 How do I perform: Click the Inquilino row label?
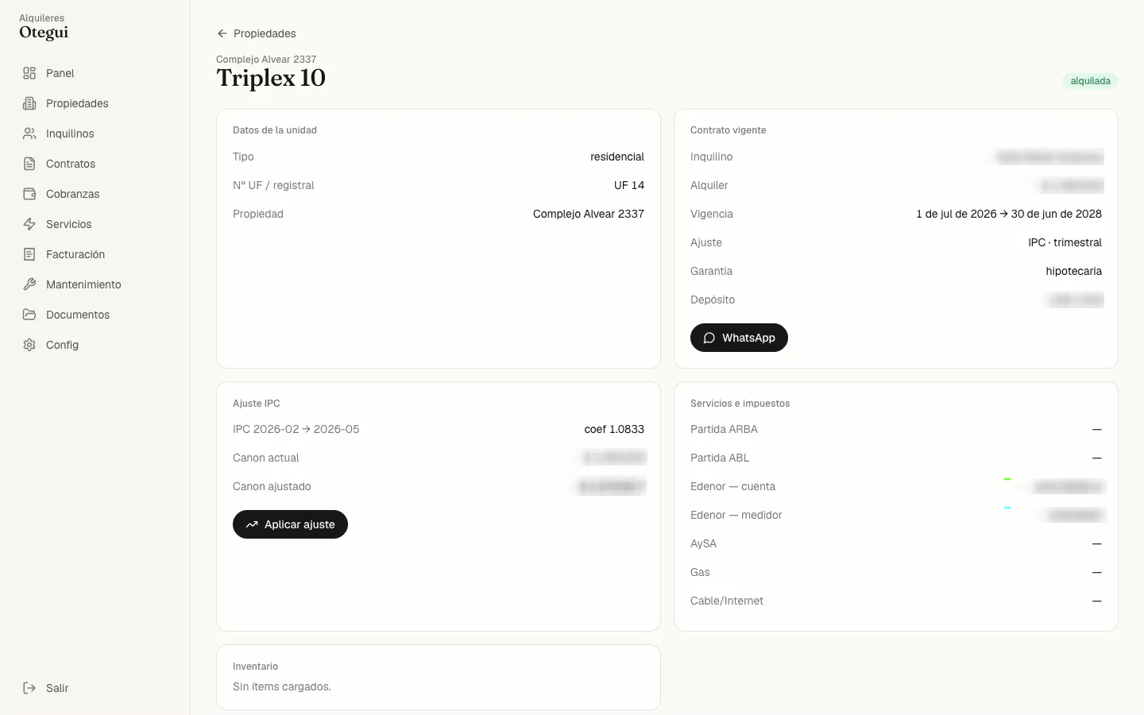pyautogui.click(x=711, y=157)
